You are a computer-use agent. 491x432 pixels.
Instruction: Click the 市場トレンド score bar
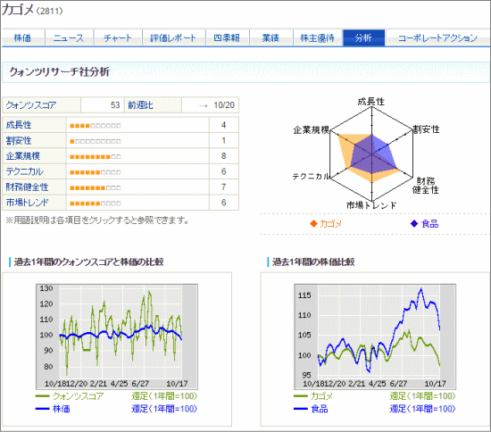[96, 204]
